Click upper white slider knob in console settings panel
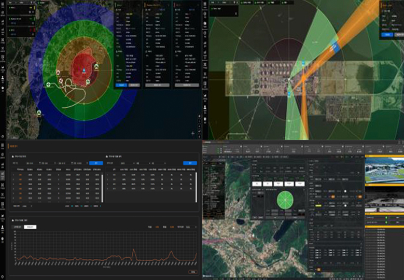 click(x=345, y=191)
